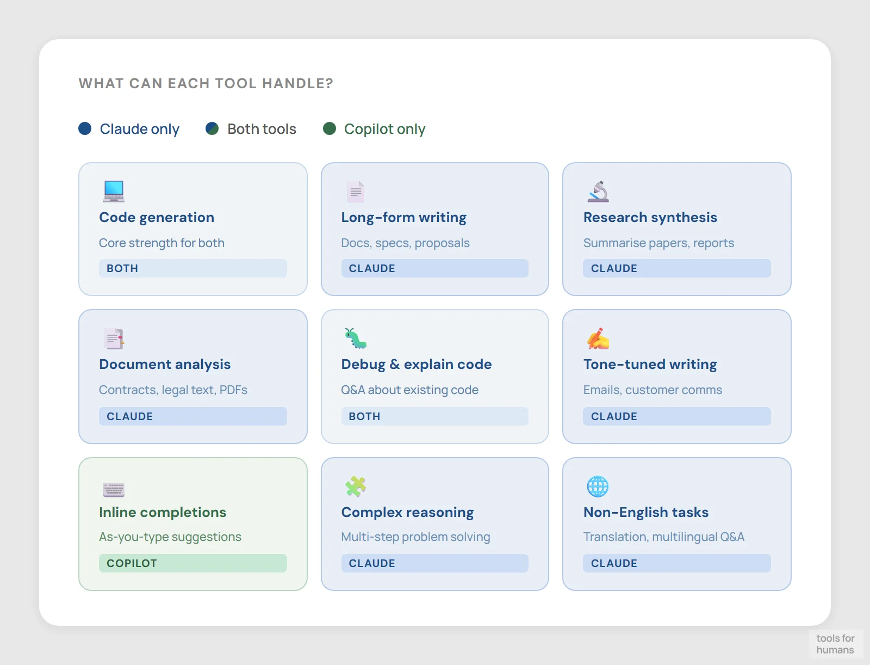870x665 pixels.
Task: Click the caterpillar icon on Debug & explain code
Action: click(355, 338)
